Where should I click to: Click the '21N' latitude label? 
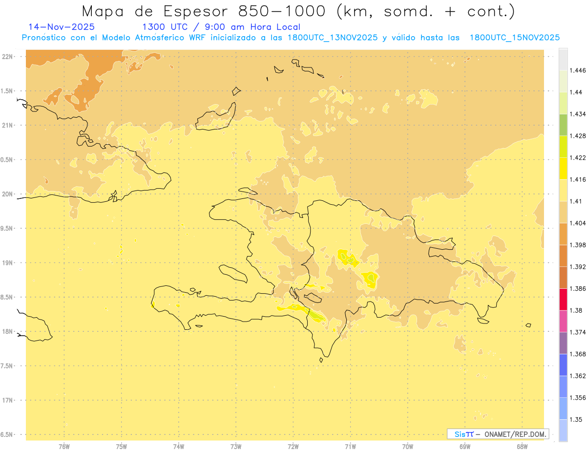[8, 126]
